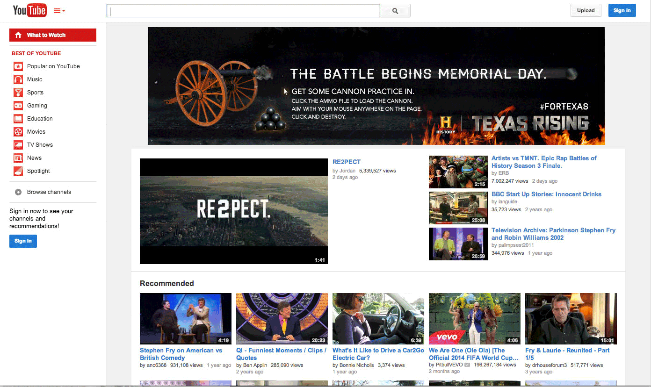Open News in sidebar
Image resolution: width=651 pixels, height=387 pixels.
pyautogui.click(x=34, y=158)
